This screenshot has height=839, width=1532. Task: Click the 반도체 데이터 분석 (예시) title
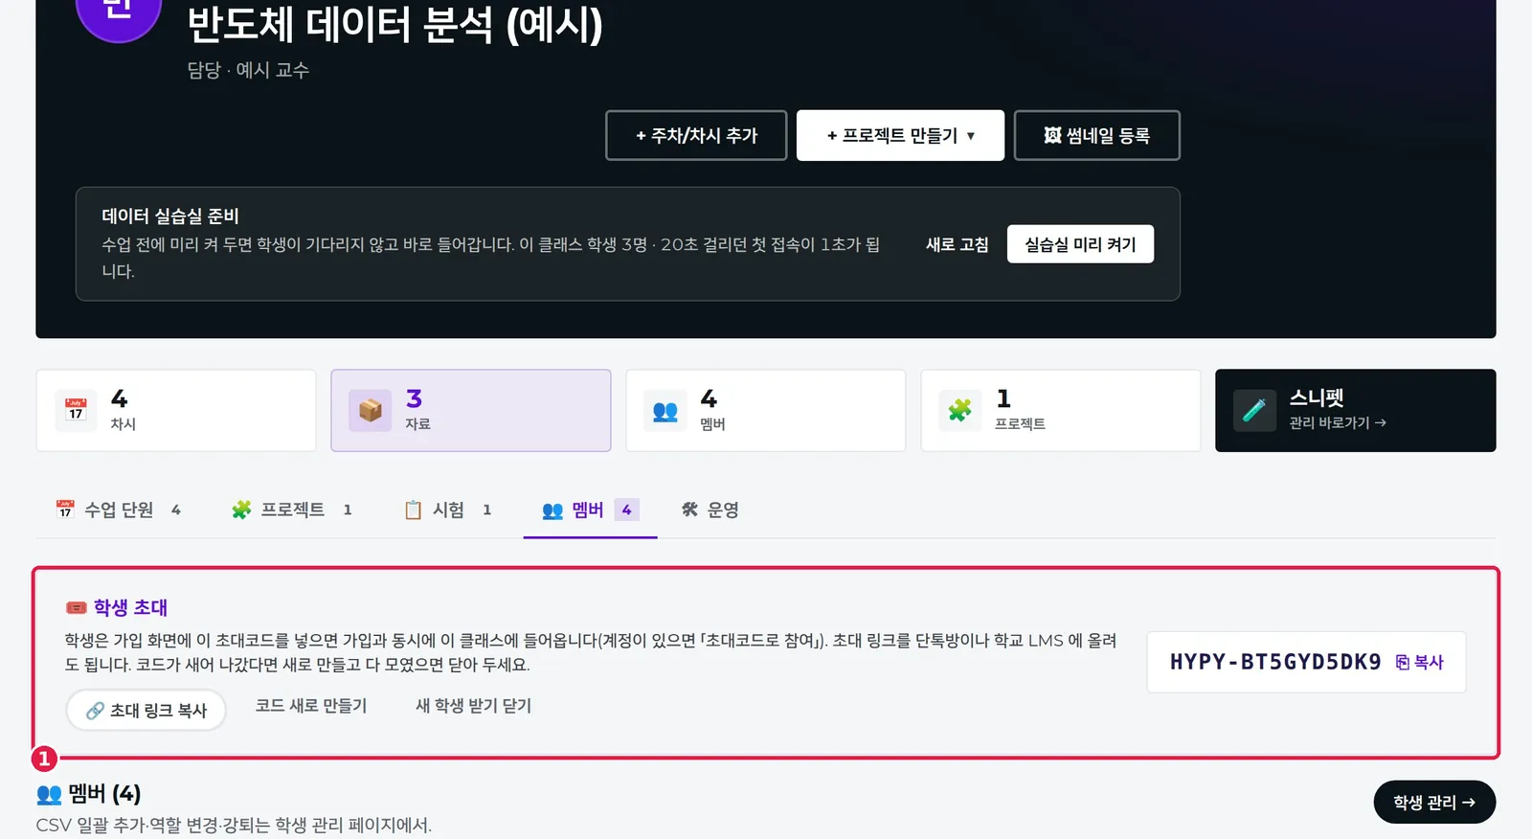coord(394,24)
